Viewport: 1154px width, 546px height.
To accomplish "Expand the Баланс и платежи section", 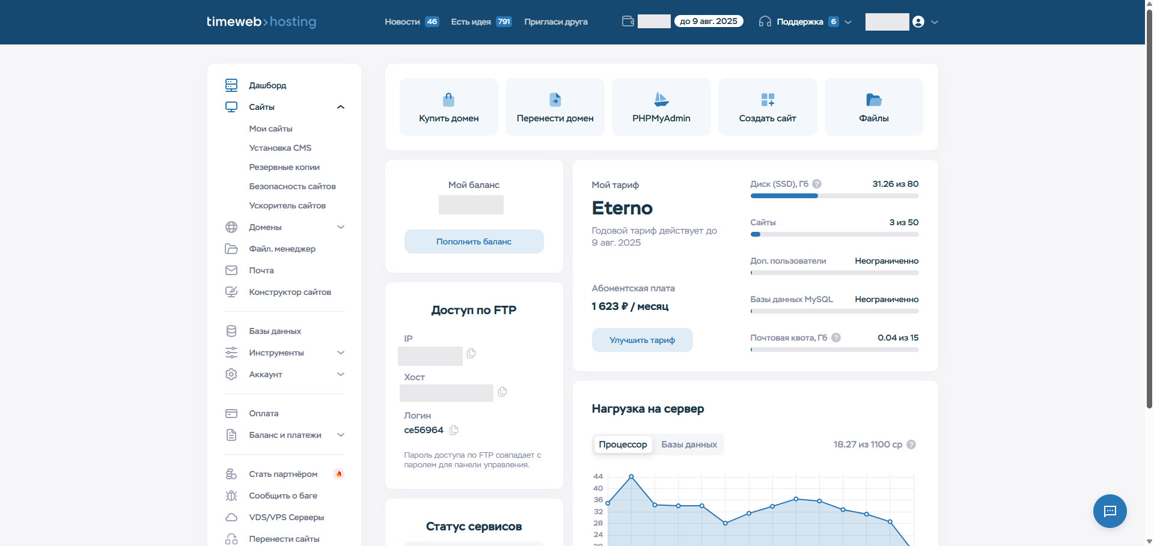I will coord(341,435).
